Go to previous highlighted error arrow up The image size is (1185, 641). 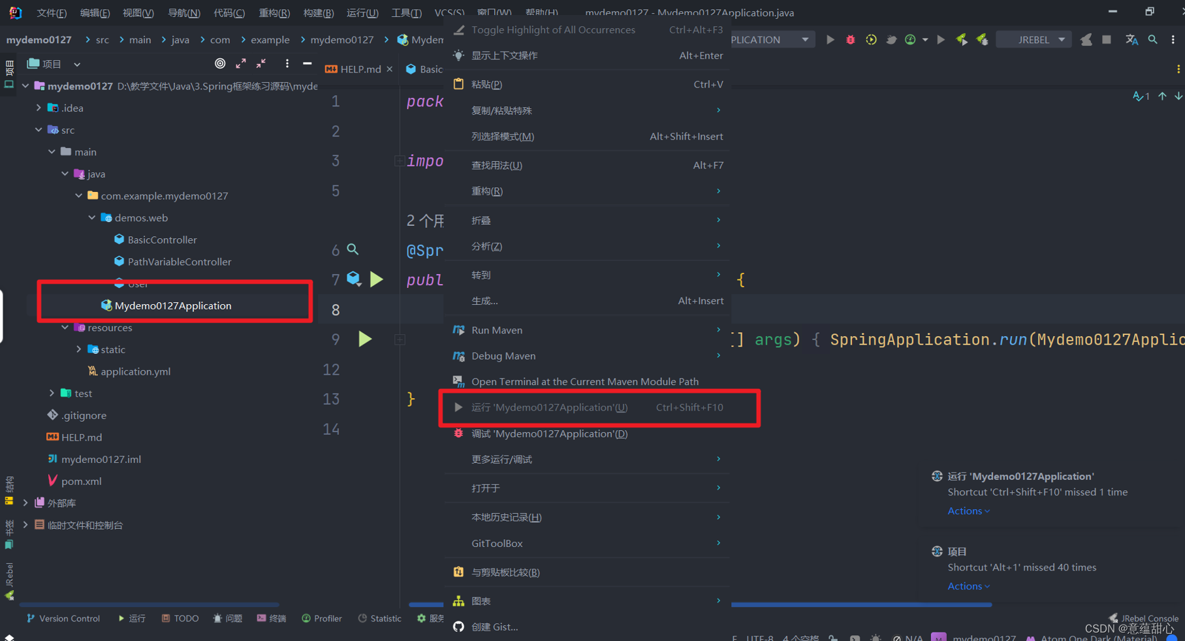click(1162, 96)
